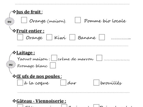Click the dotted yaourt flavor field
Viewport: 143px width, 107px height.
[117, 60]
